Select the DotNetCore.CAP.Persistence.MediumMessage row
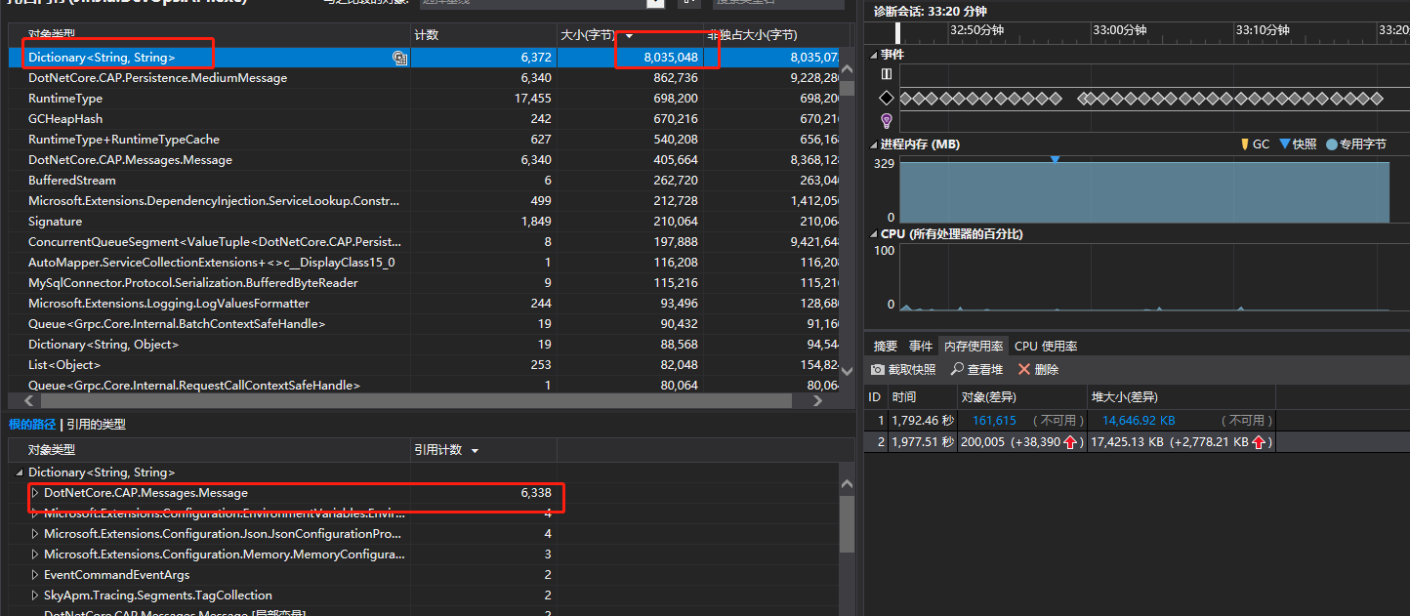This screenshot has height=616, width=1410. point(425,78)
